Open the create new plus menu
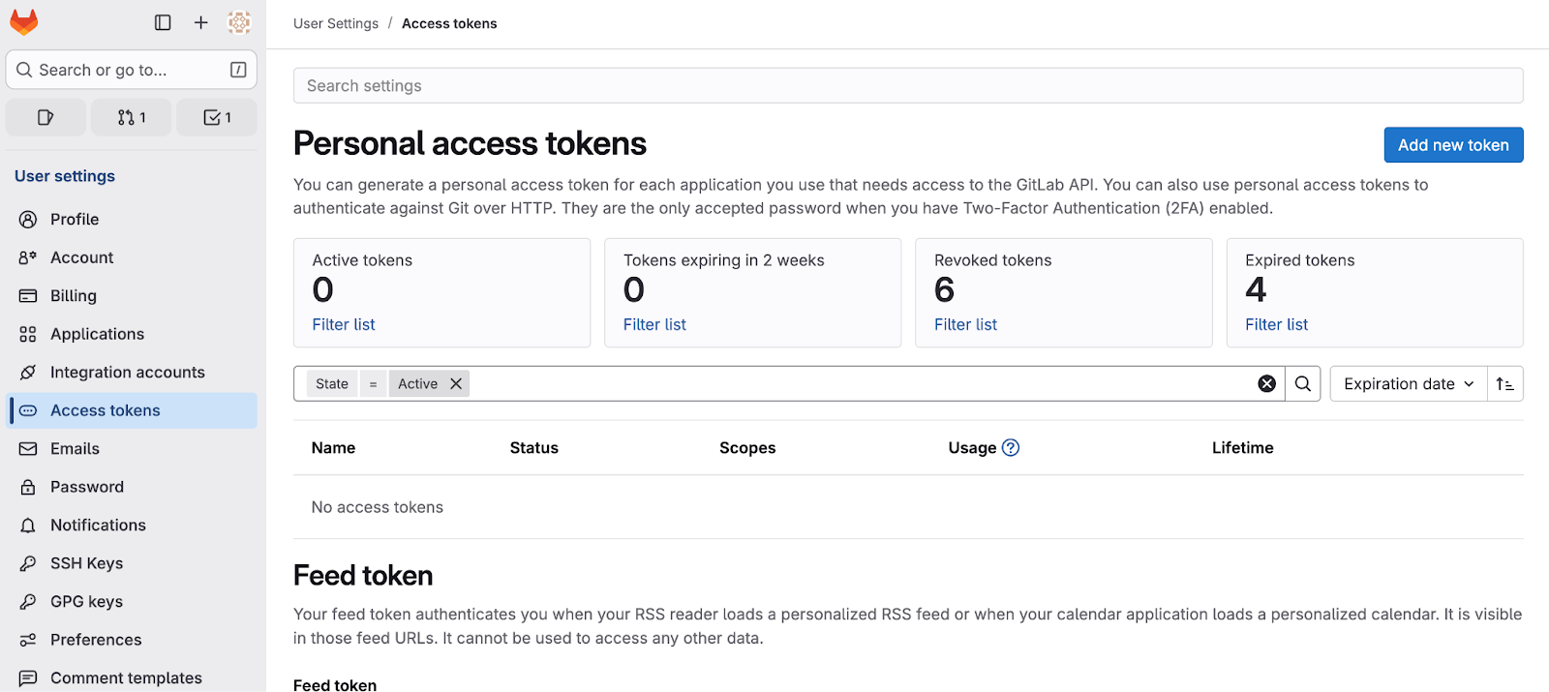 (x=200, y=22)
